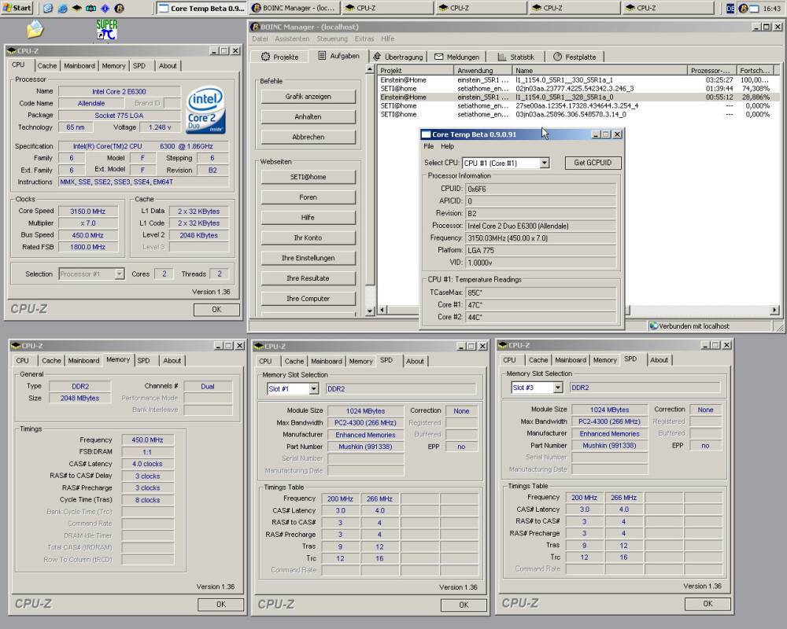Sort BOINC tasks by the Name column header
This screenshot has height=629, width=787.
point(600,71)
